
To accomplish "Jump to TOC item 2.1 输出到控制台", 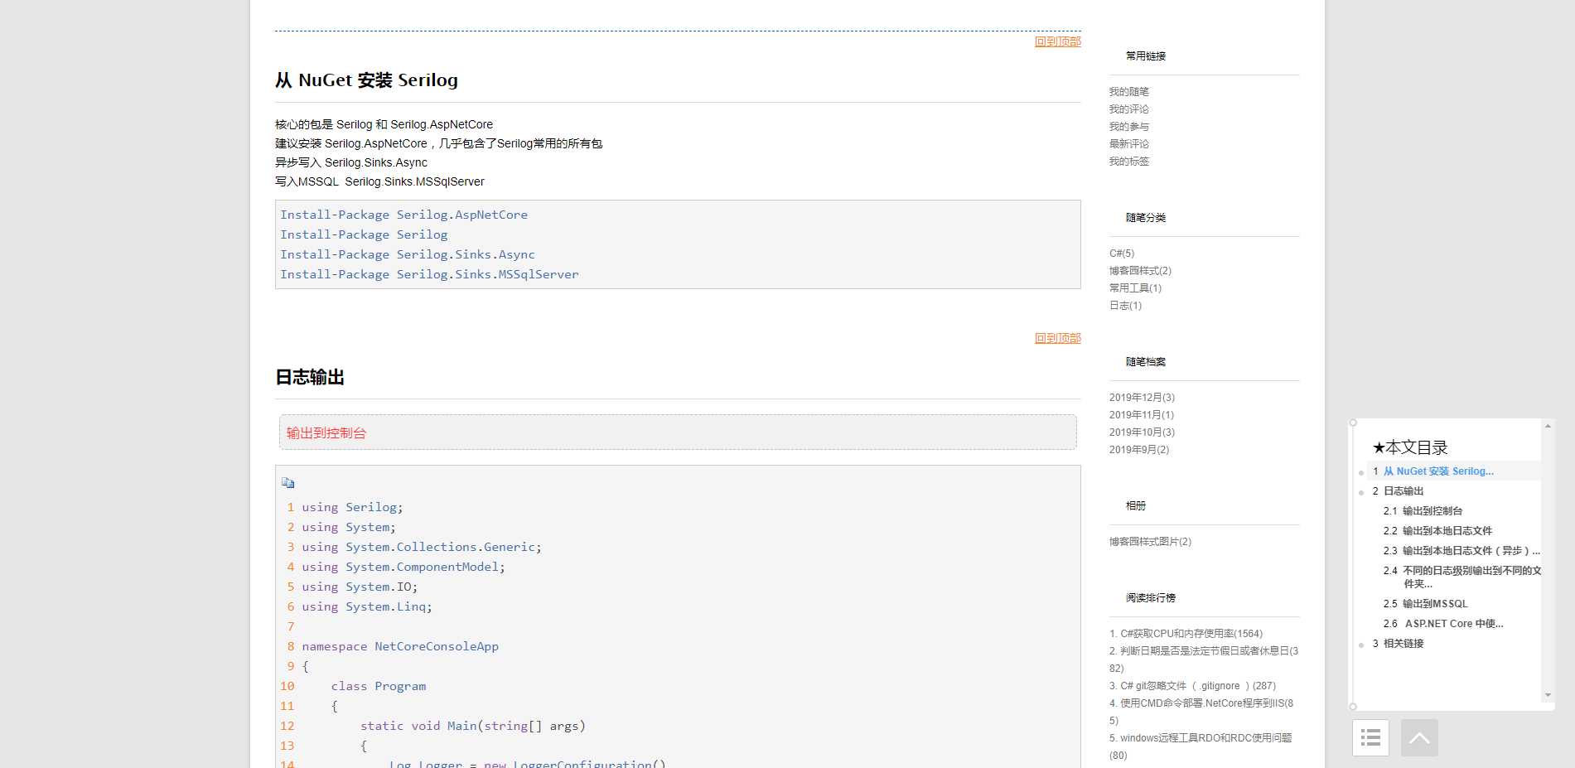I will pos(1432,511).
